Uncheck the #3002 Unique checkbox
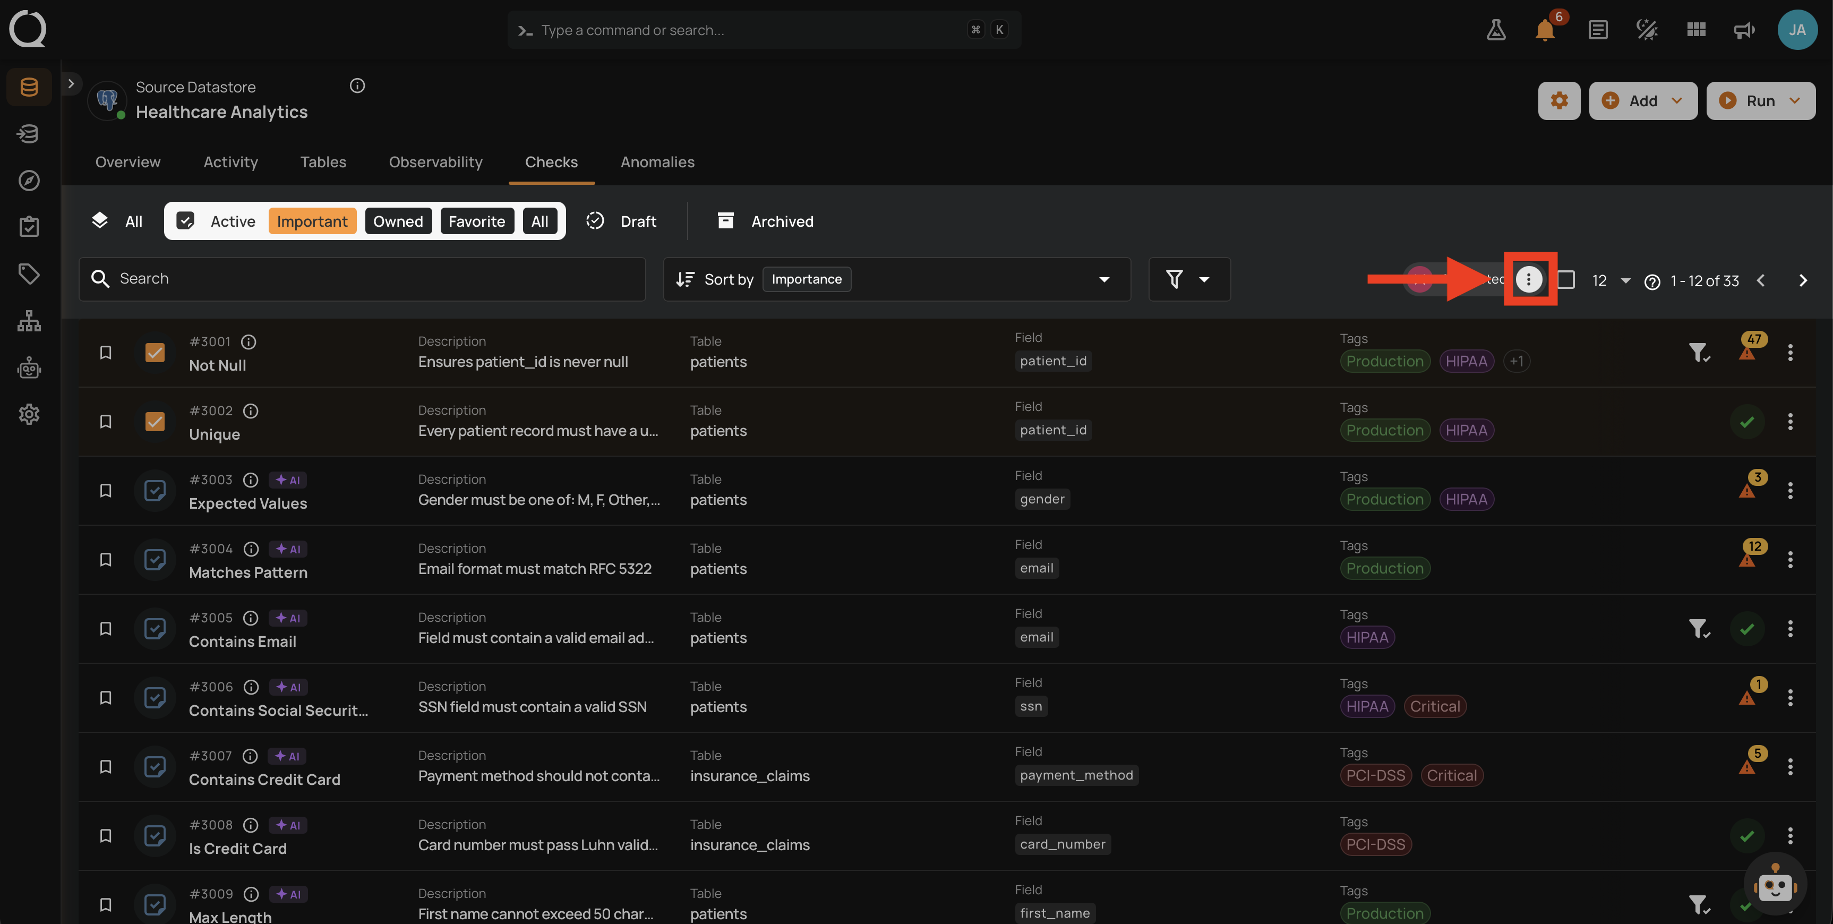The height and width of the screenshot is (924, 1833). pyautogui.click(x=155, y=422)
